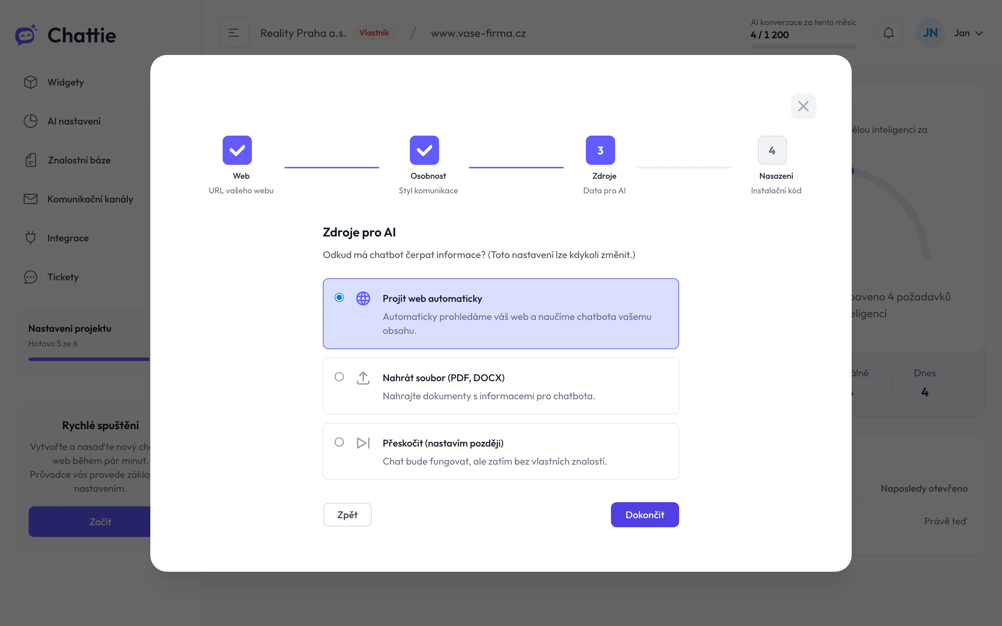1002x626 pixels.
Task: Click the skip-forward icon in Přeskočit option
Action: pyautogui.click(x=363, y=443)
